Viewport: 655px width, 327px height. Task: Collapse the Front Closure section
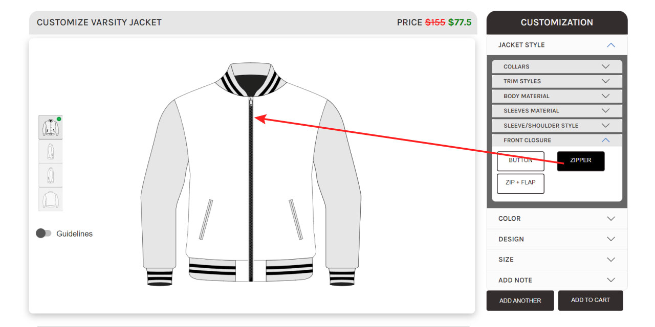pyautogui.click(x=557, y=140)
